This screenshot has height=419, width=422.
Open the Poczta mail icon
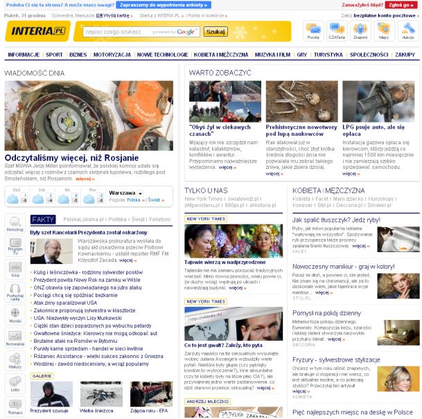click(x=313, y=31)
